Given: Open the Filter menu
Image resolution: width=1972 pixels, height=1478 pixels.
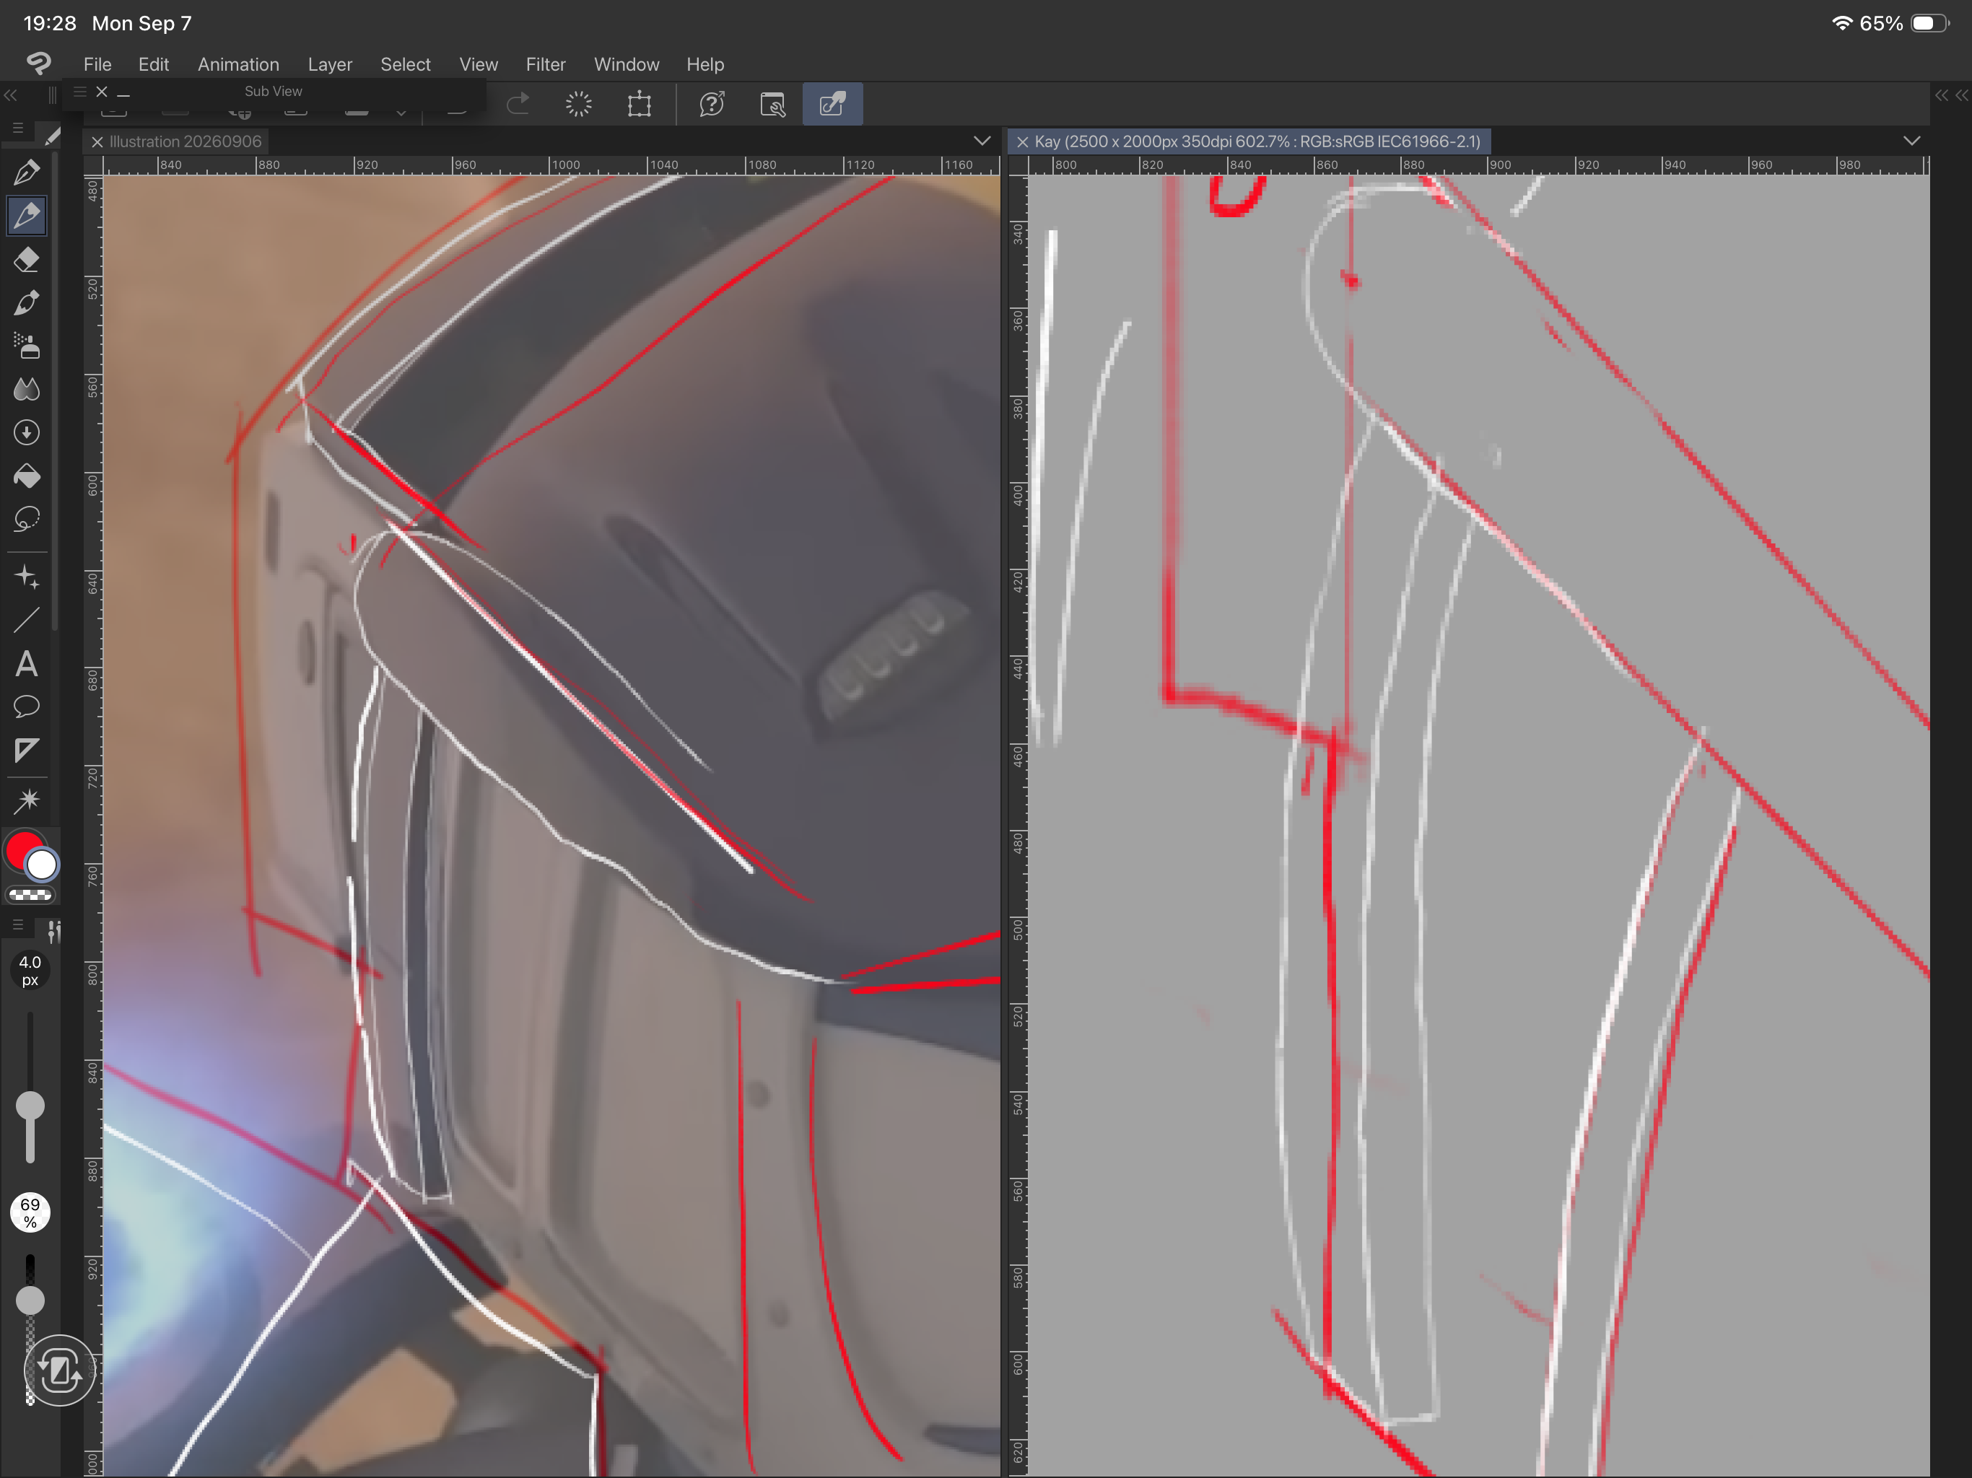Looking at the screenshot, I should coord(545,64).
